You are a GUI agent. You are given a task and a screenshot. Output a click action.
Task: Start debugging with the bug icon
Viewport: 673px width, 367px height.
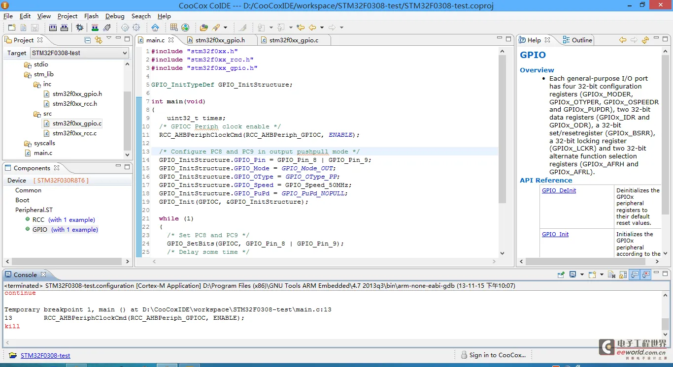pos(79,28)
